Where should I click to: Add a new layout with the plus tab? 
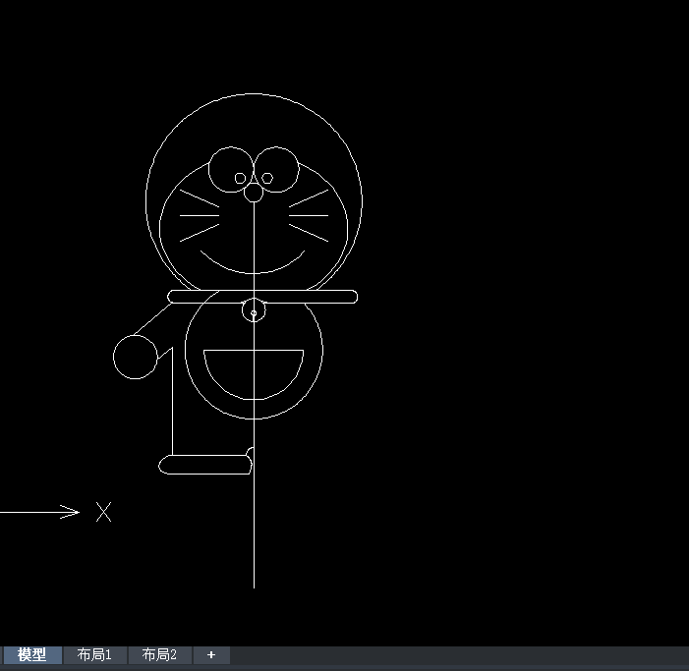(211, 654)
